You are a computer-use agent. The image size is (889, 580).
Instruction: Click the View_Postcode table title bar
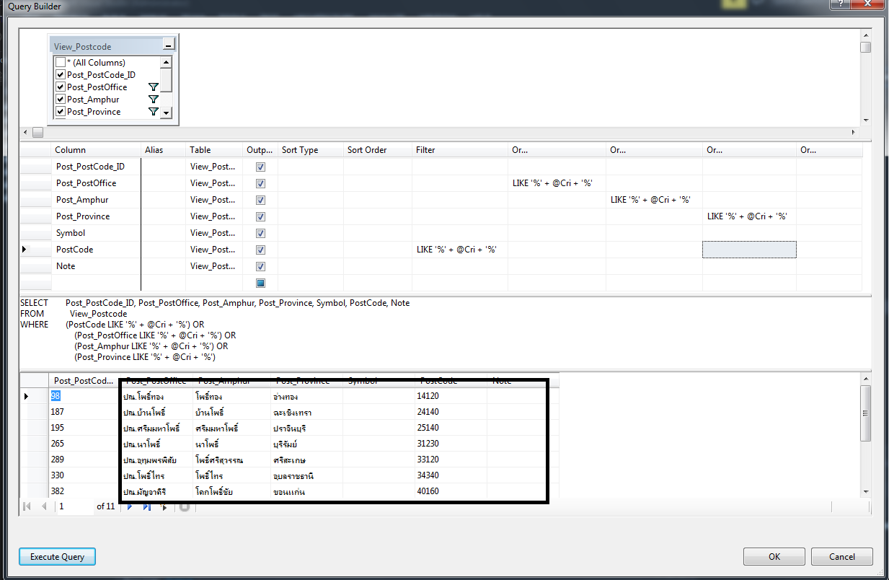click(x=107, y=46)
